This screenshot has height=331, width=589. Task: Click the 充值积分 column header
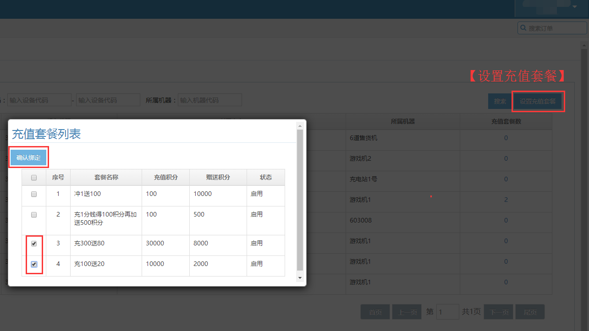tap(166, 177)
